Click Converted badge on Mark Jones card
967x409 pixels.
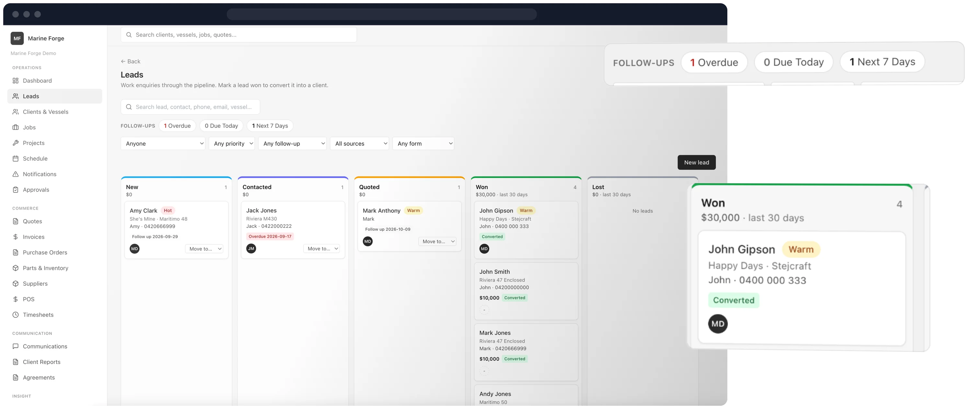tap(515, 359)
